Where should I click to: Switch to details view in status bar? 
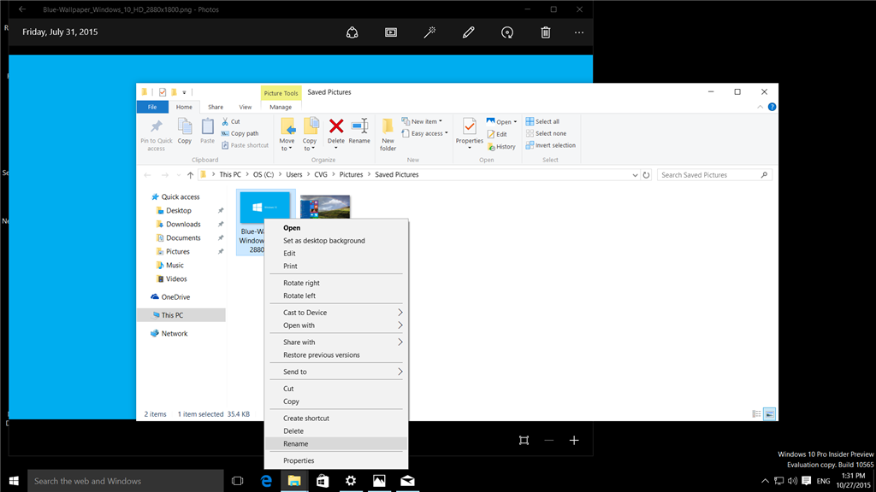click(756, 414)
